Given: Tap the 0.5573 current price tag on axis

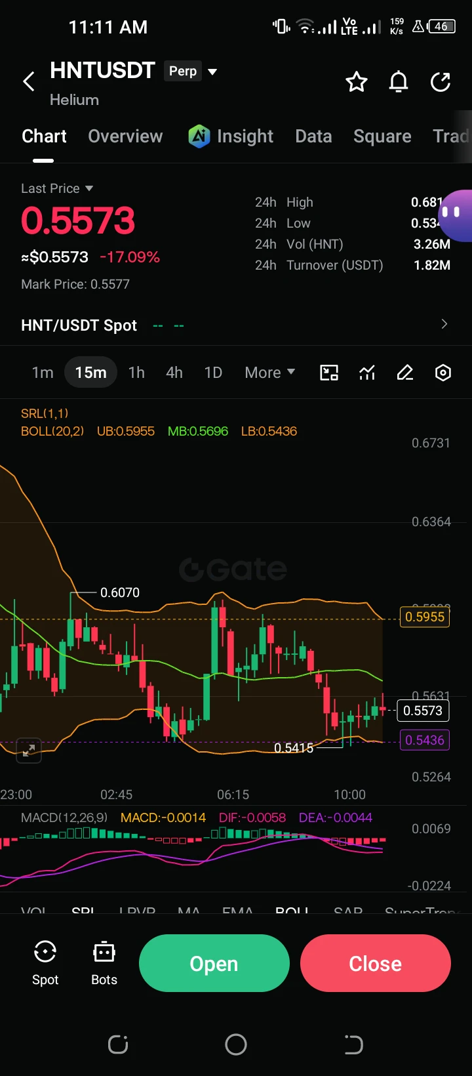Looking at the screenshot, I should pyautogui.click(x=423, y=711).
